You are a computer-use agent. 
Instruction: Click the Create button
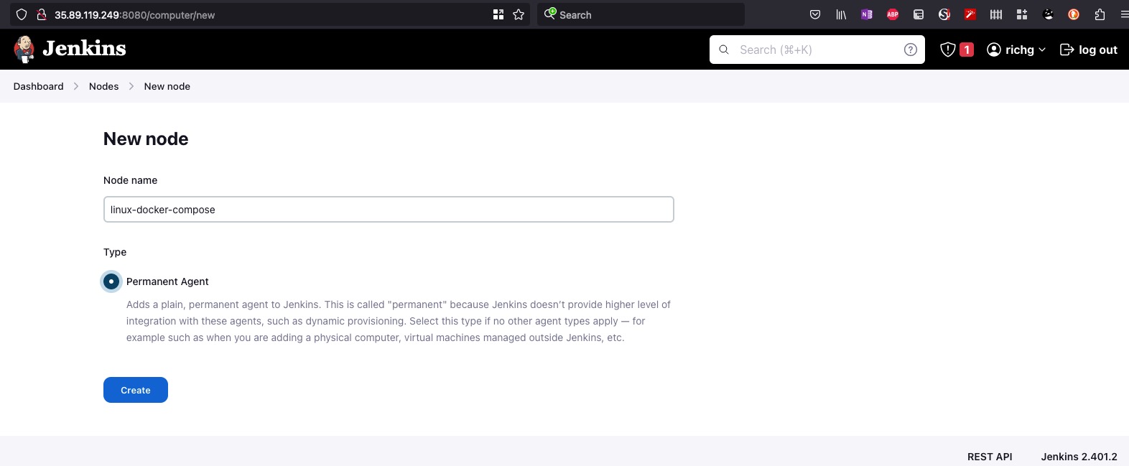click(136, 390)
